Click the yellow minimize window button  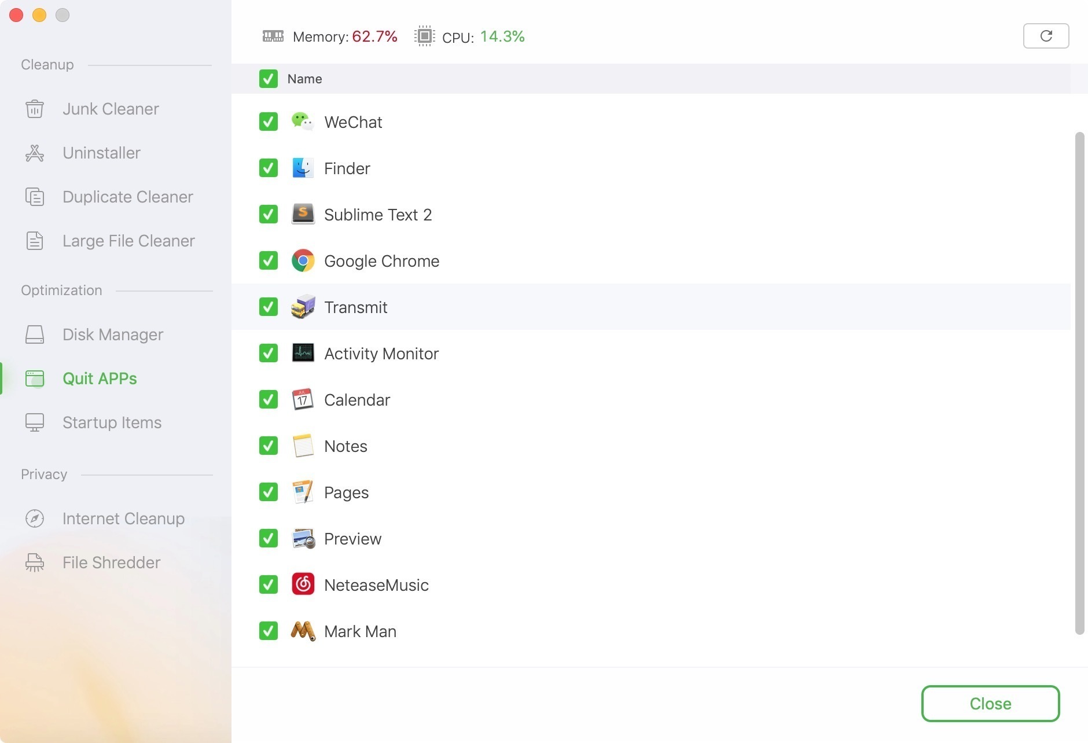click(x=39, y=15)
